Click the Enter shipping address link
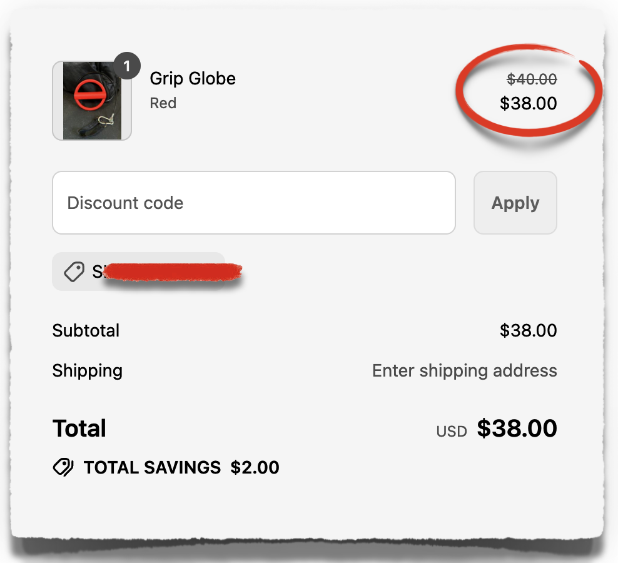This screenshot has height=563, width=618. pyautogui.click(x=464, y=370)
